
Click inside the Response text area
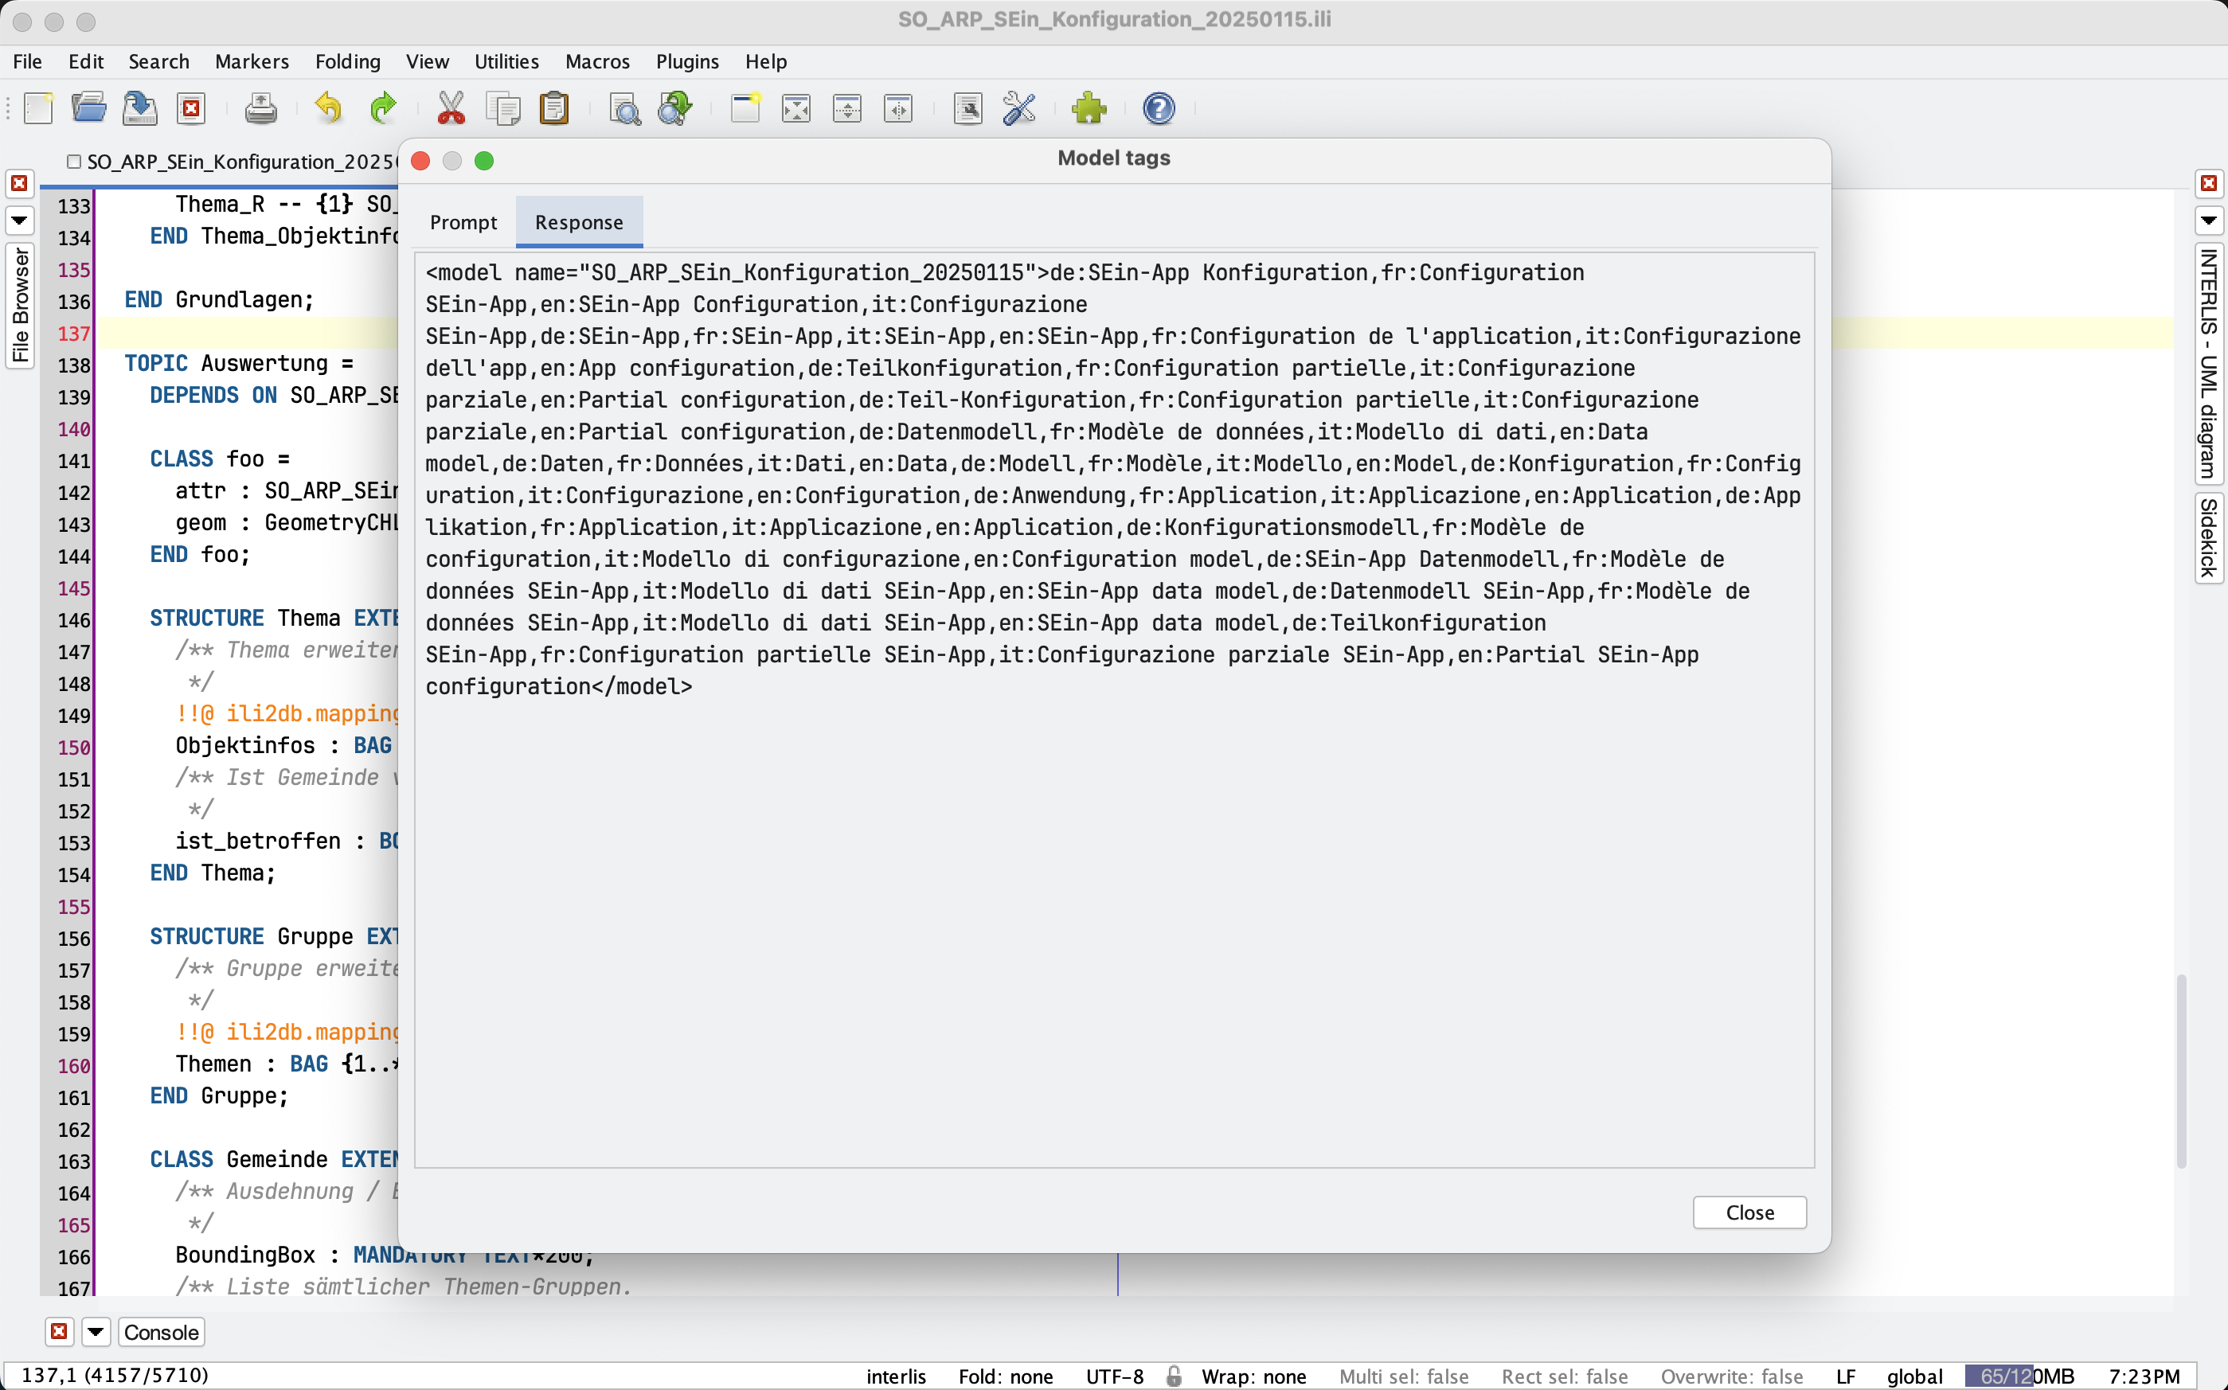coord(1115,709)
